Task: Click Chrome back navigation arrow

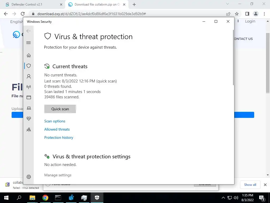Action: click(6, 14)
